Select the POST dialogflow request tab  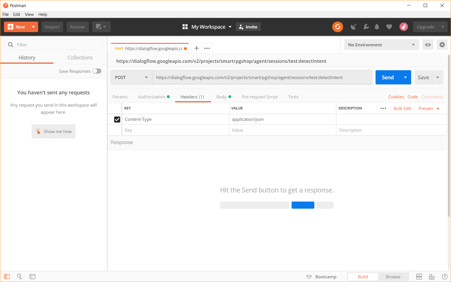click(x=150, y=48)
